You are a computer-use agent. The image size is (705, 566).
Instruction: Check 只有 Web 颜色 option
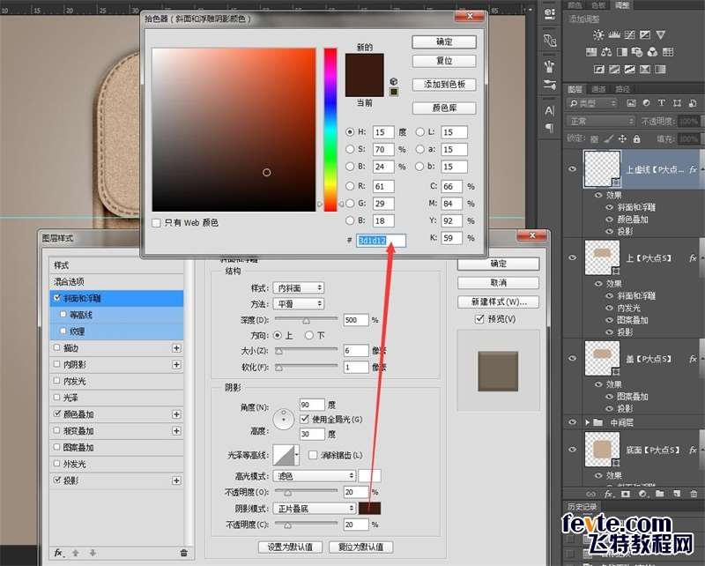coord(157,223)
